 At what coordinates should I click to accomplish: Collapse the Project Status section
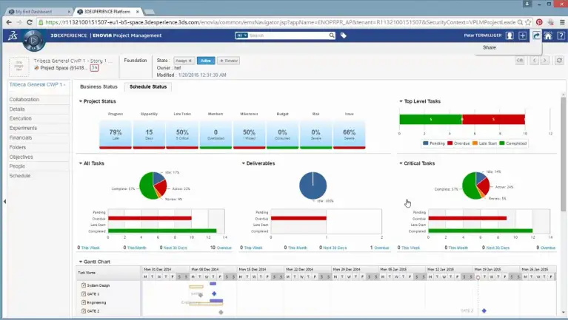coord(81,101)
